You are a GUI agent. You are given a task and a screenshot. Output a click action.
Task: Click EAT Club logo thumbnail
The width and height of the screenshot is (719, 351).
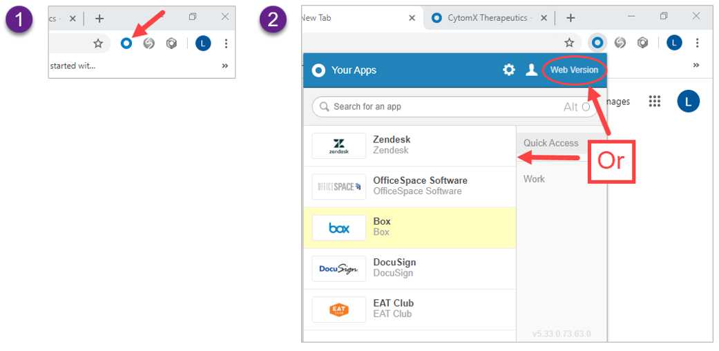(x=339, y=310)
